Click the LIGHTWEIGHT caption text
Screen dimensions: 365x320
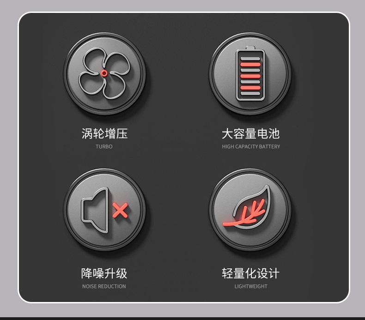251,286
